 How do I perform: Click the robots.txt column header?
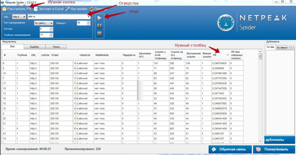coord(86,55)
